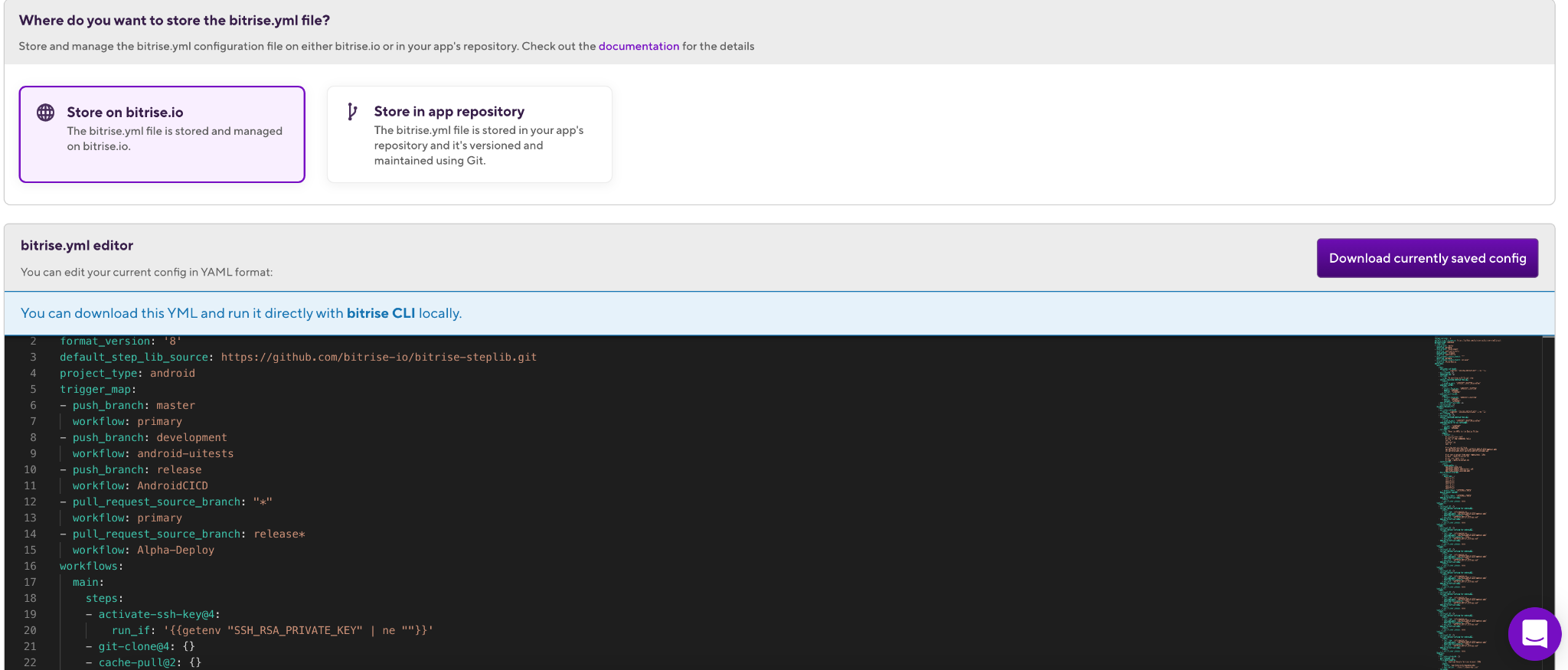1568x670 pixels.
Task: Click line number 7 in the gutter
Action: point(33,421)
